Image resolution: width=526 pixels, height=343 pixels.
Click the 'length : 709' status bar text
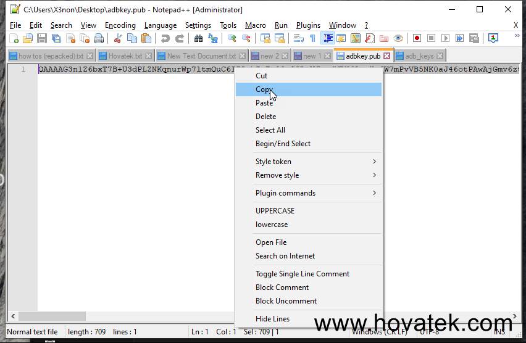(86, 332)
